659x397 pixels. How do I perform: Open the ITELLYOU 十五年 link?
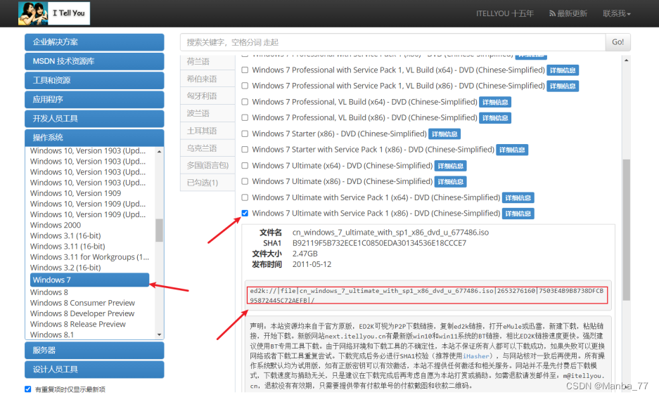[x=505, y=13]
